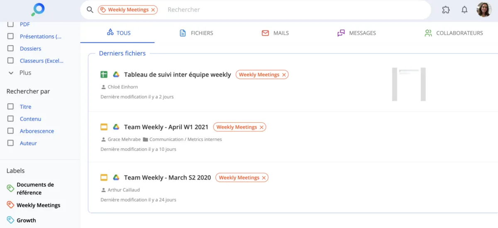This screenshot has height=228, width=498.
Task: Open Team Weekly - April W1 2021
Action: 166,127
